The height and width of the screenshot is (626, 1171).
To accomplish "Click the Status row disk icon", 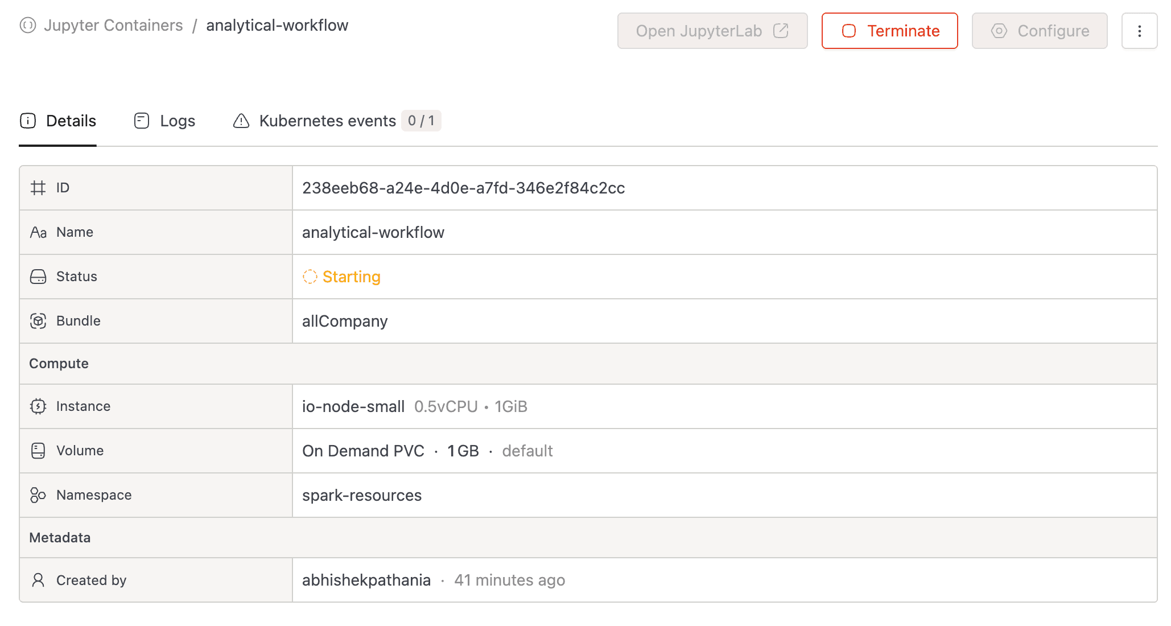I will click(x=38, y=277).
